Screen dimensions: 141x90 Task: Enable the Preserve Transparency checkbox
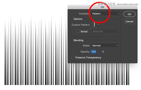click(x=73, y=57)
